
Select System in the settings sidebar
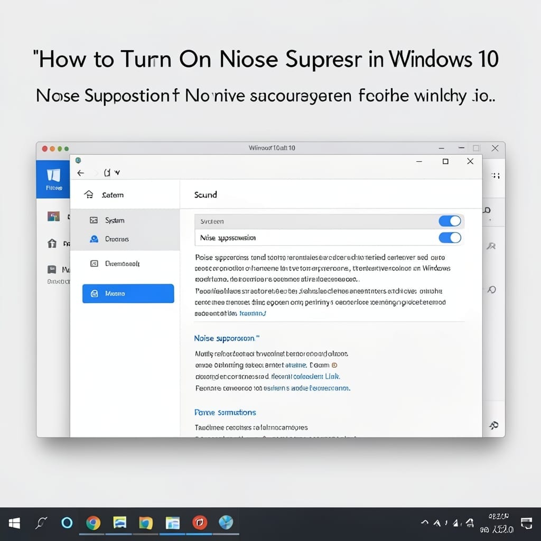pyautogui.click(x=125, y=220)
